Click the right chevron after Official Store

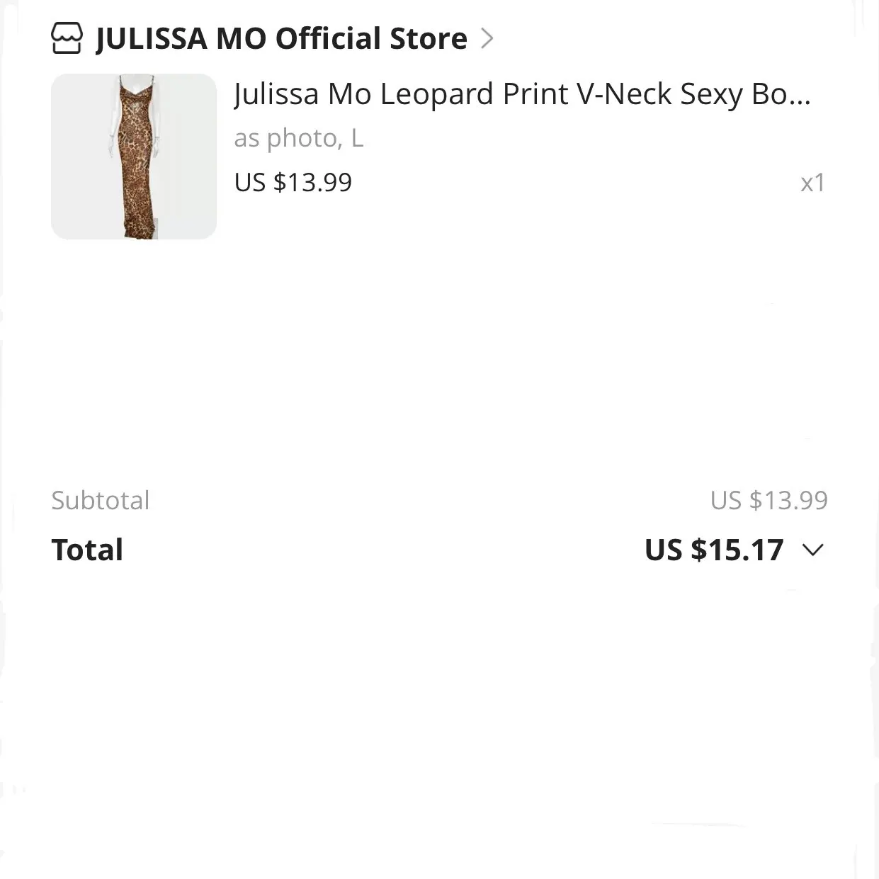[487, 38]
